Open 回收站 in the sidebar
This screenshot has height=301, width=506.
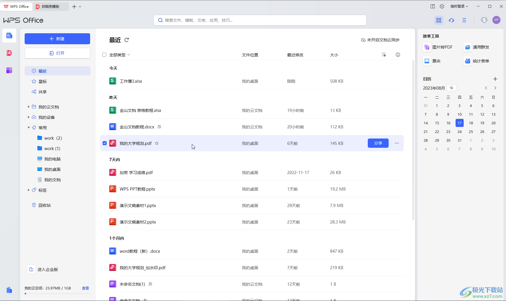tap(57, 205)
